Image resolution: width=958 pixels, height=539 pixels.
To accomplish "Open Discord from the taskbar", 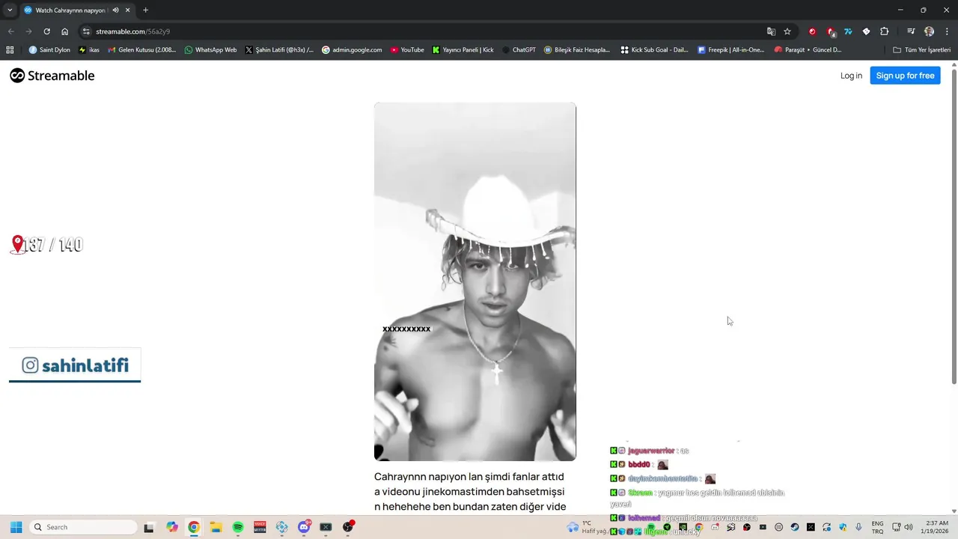I will coord(304,527).
